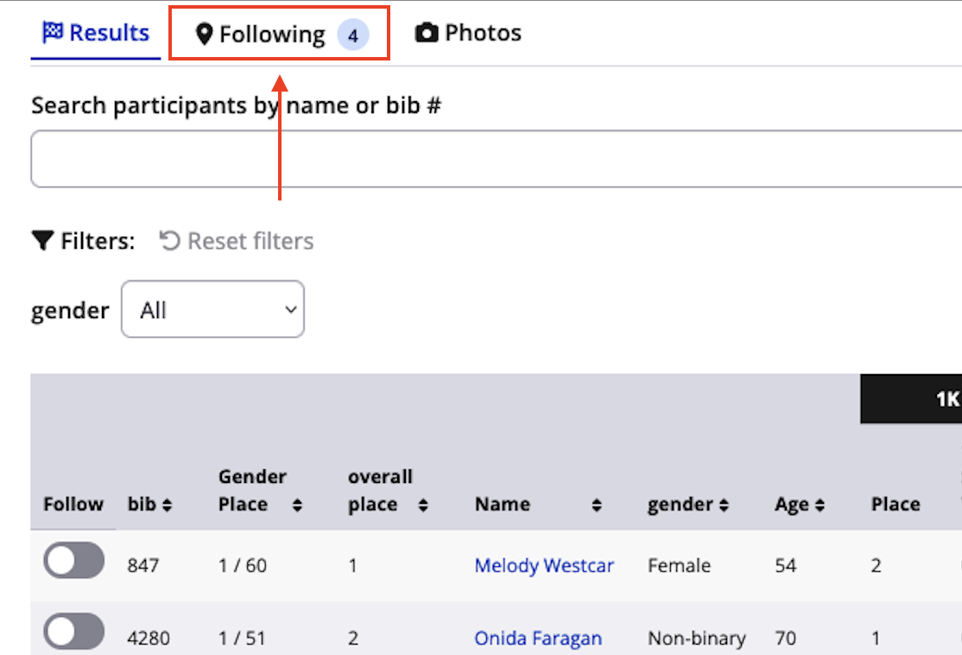The image size is (962, 655).
Task: Click the Reset filters undo icon
Action: tap(169, 240)
